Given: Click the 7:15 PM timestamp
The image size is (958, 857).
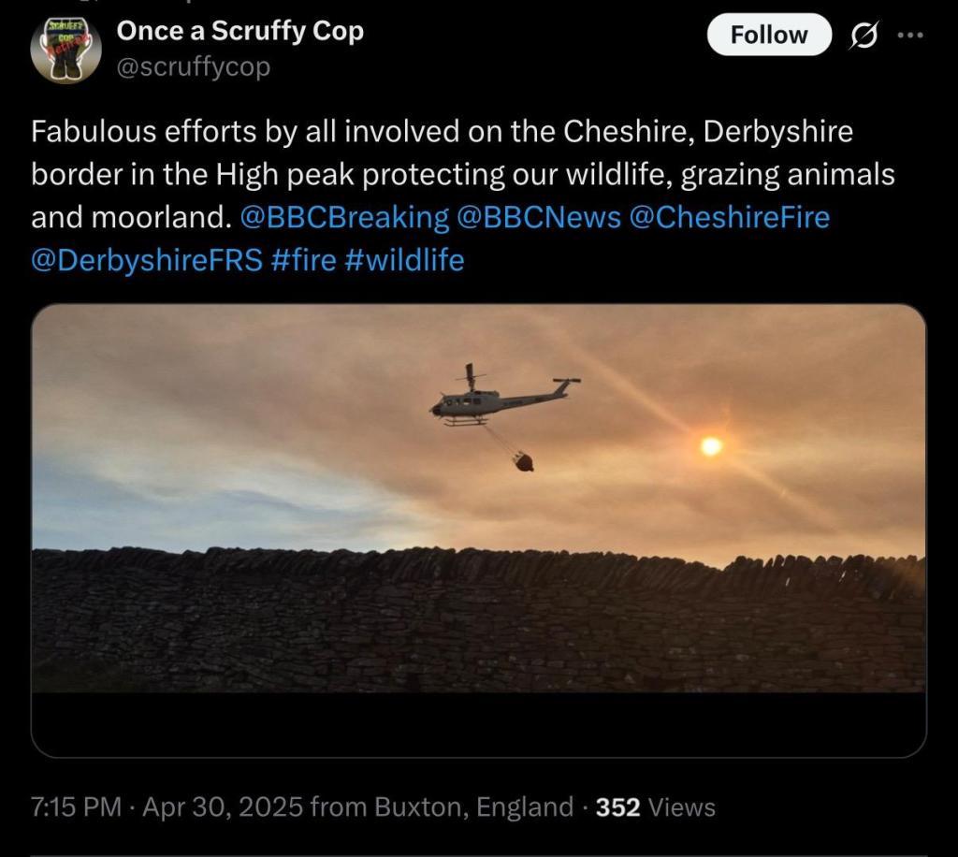Looking at the screenshot, I should point(77,806).
